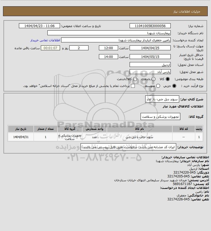Viewport: 211px width, 231px height.
Task: Click the delivery city field پارس آباد
Action: 150,72
